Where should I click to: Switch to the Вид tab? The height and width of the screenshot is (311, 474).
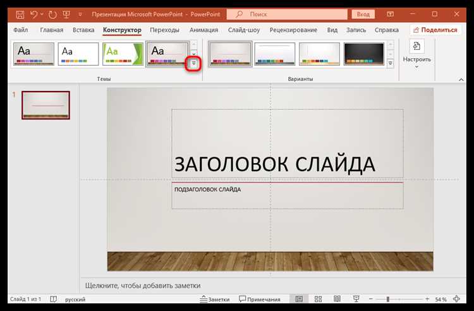click(332, 30)
